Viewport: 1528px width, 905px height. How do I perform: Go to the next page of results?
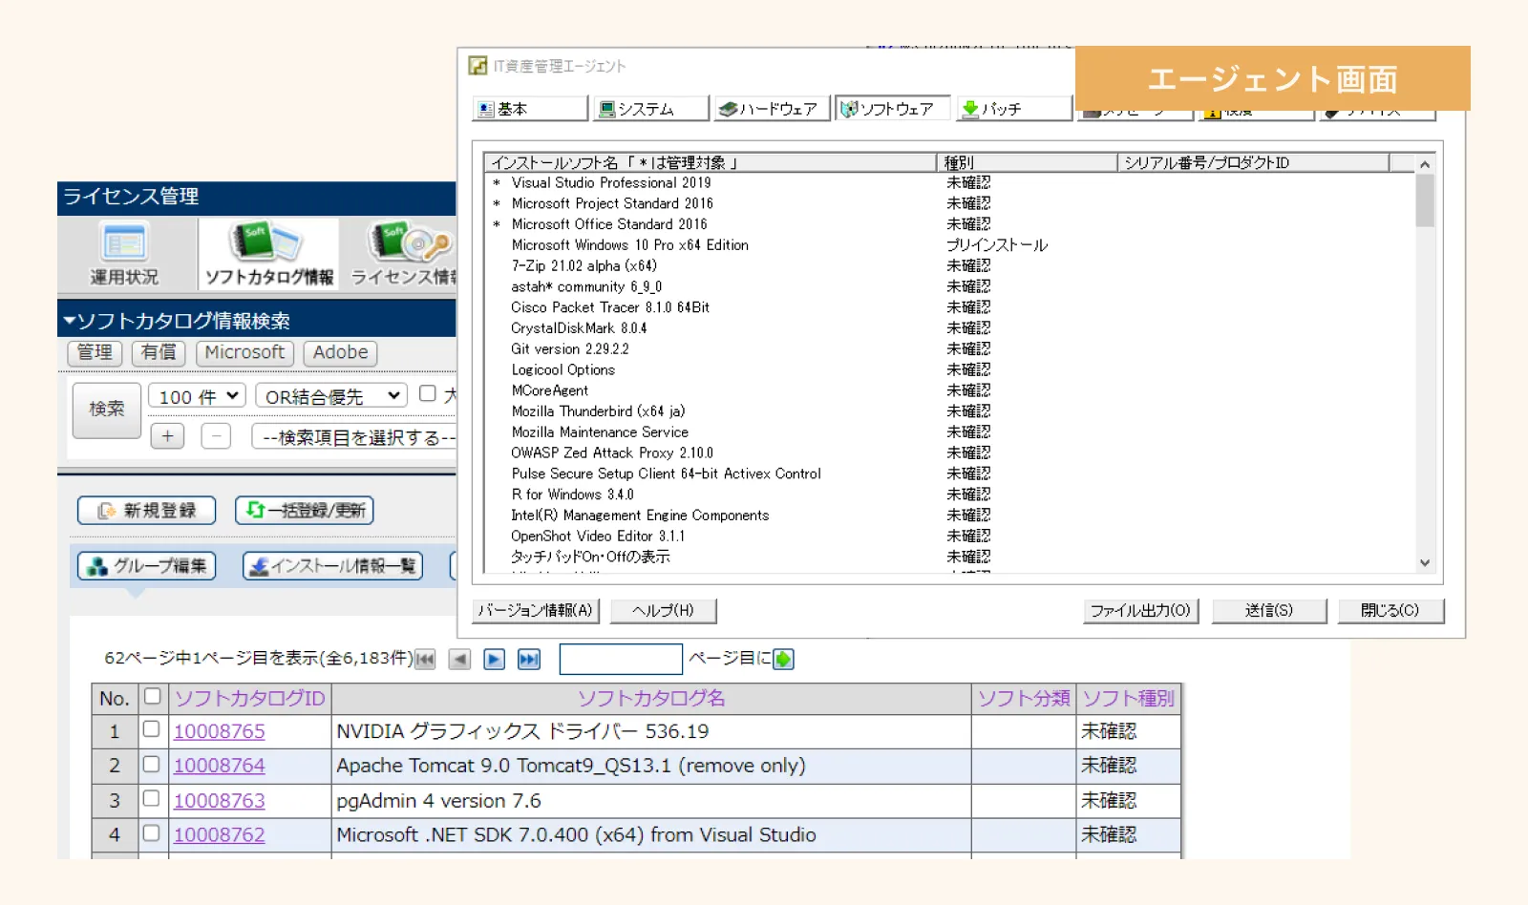[494, 659]
